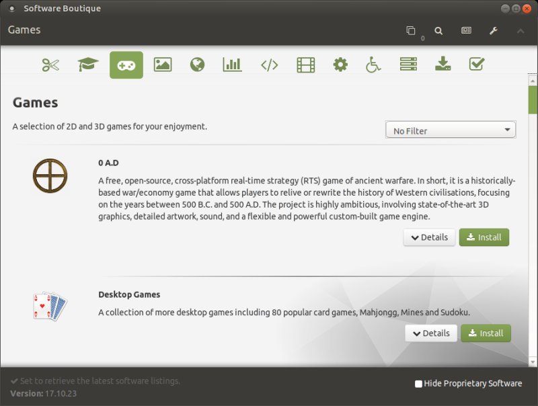
Task: Click the 0 A.D title text
Action: point(108,163)
